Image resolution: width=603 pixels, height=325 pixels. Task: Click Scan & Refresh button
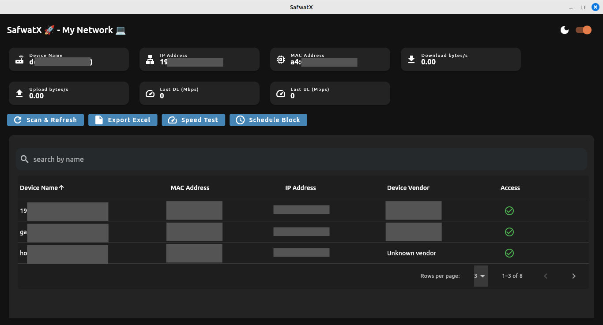click(45, 120)
